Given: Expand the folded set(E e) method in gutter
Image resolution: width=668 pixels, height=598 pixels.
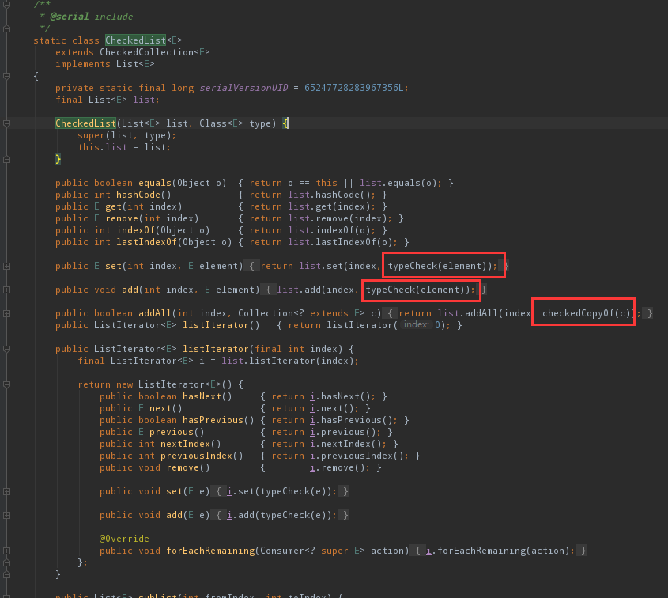Looking at the screenshot, I should [x=7, y=491].
